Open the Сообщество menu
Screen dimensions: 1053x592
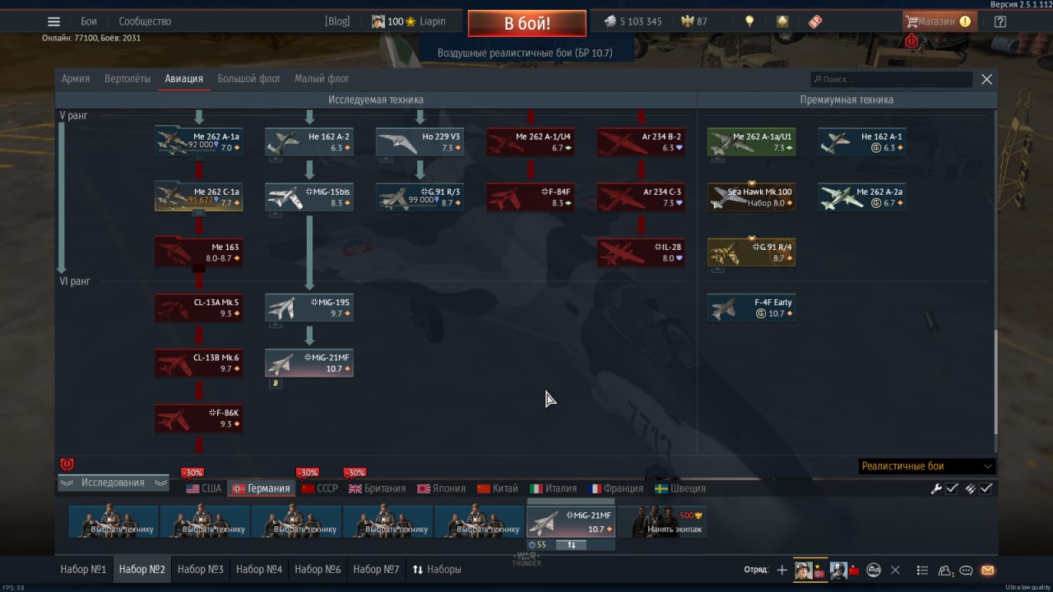pyautogui.click(x=145, y=21)
